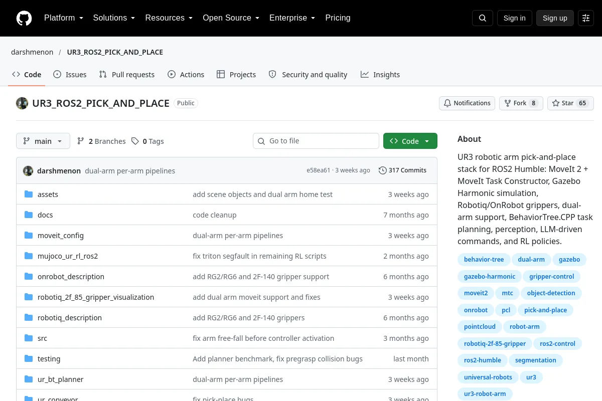The height and width of the screenshot is (401, 602).
Task: Open Security and quality tab
Action: click(308, 75)
